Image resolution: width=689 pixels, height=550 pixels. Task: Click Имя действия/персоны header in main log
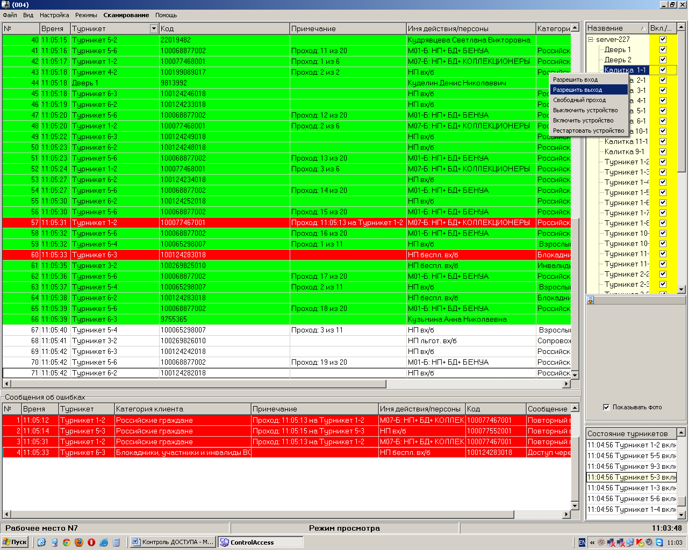(471, 28)
